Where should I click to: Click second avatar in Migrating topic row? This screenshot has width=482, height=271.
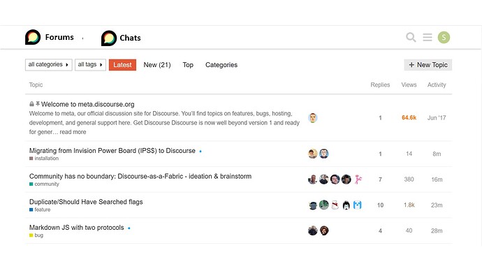point(323,154)
